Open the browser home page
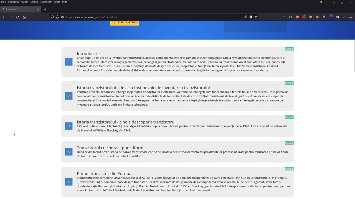 pos(24,17)
